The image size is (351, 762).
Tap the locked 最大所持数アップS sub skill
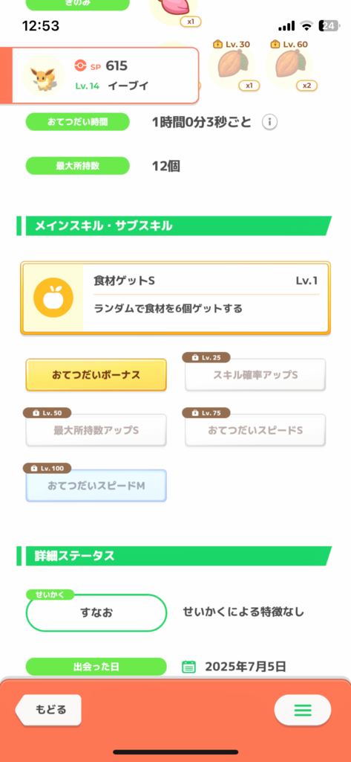[x=96, y=430]
